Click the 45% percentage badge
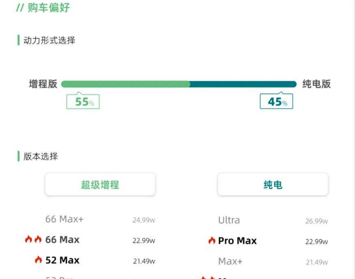 click(277, 102)
